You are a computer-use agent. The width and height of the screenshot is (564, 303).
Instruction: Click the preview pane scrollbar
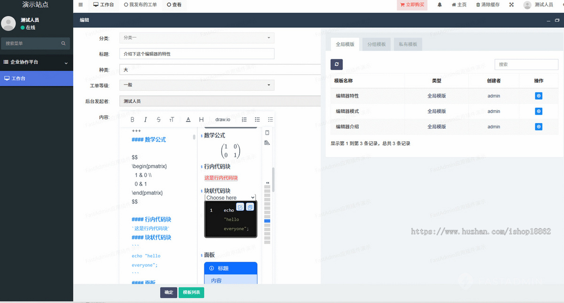[x=274, y=179]
